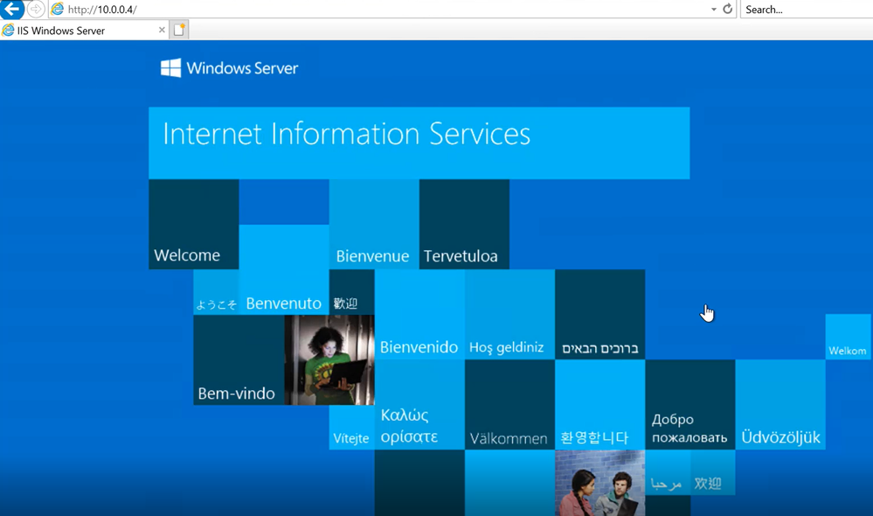Viewport: 873px width, 516px height.
Task: Close the IIS Windows Server tab
Action: 162,30
